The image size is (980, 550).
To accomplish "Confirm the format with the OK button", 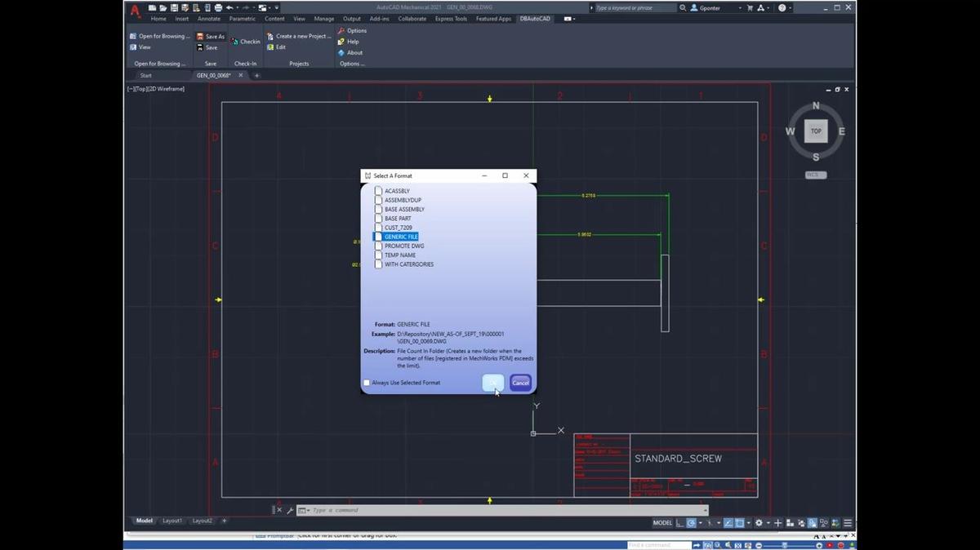I will tap(493, 383).
